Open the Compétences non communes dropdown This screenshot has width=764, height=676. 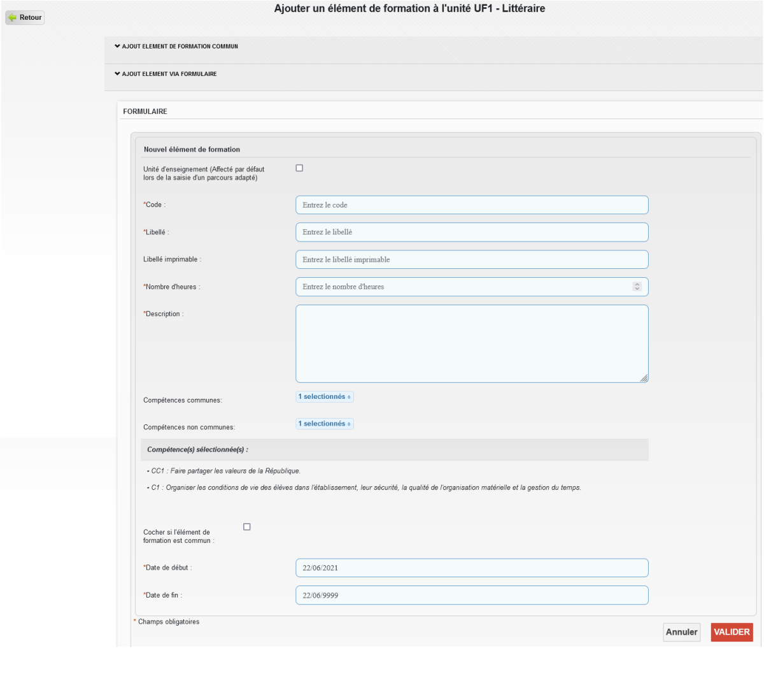click(x=325, y=424)
